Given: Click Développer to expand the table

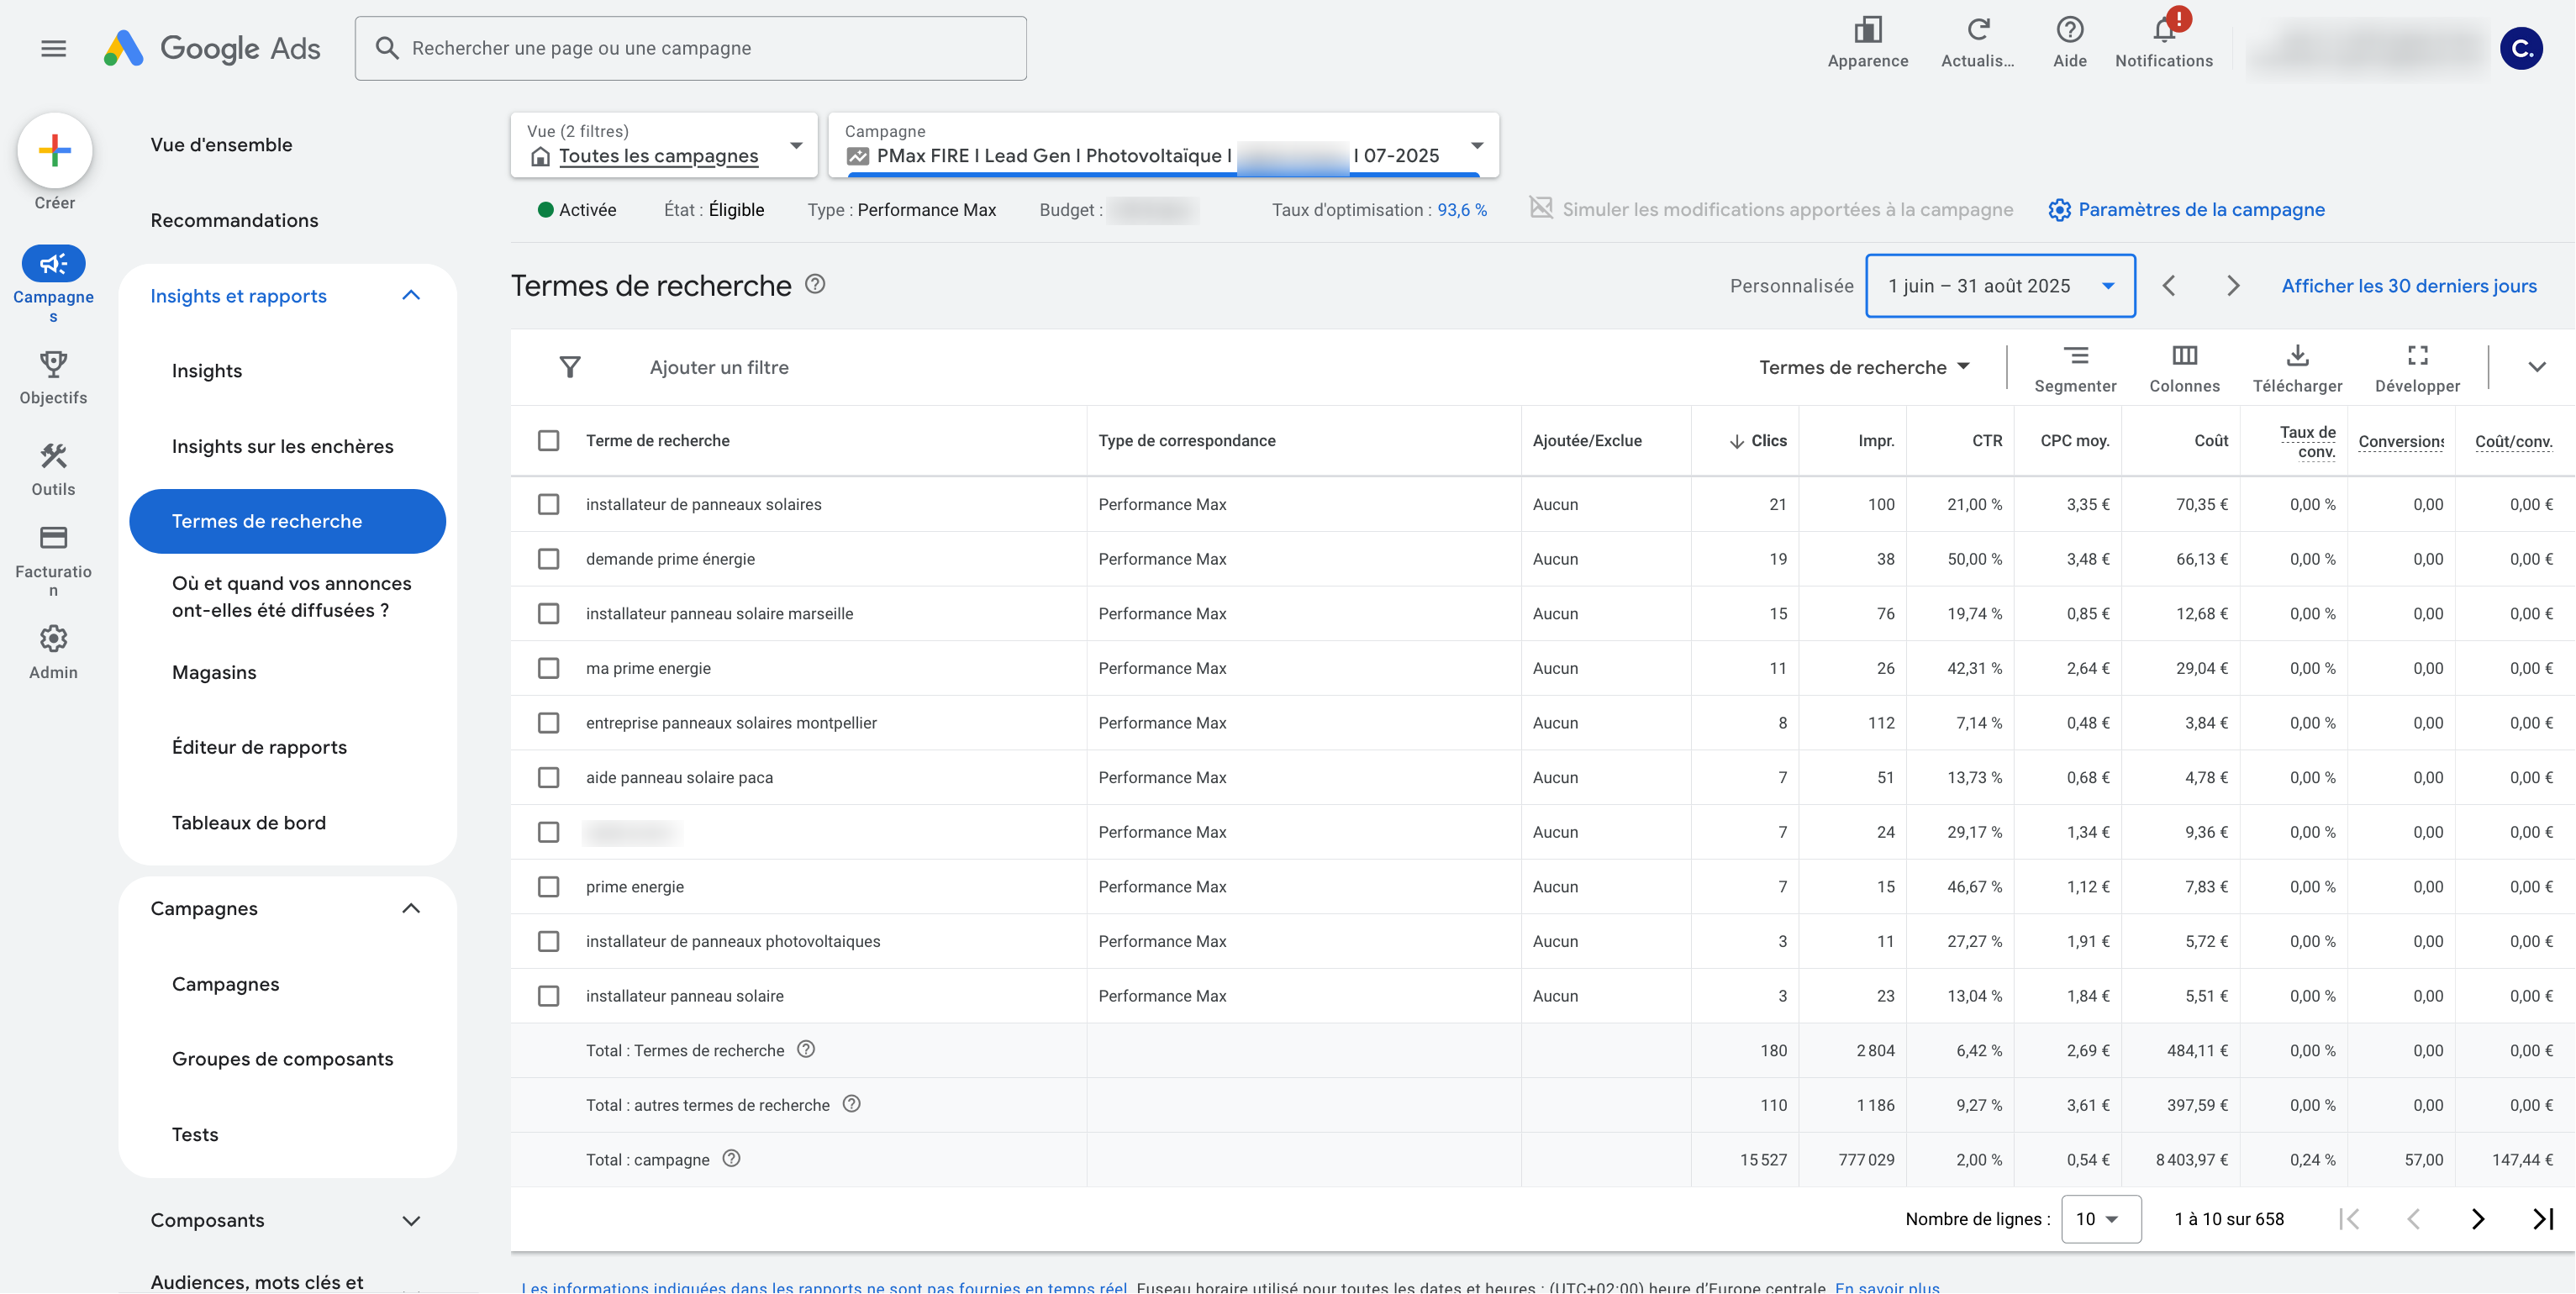Looking at the screenshot, I should click(2417, 356).
